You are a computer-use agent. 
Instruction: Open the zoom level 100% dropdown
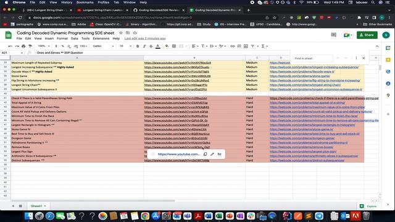(44, 46)
